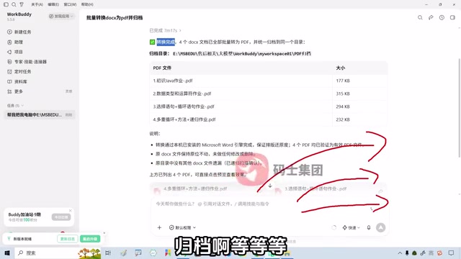Click the highlighted 转换完成 text

pyautogui.click(x=166, y=42)
